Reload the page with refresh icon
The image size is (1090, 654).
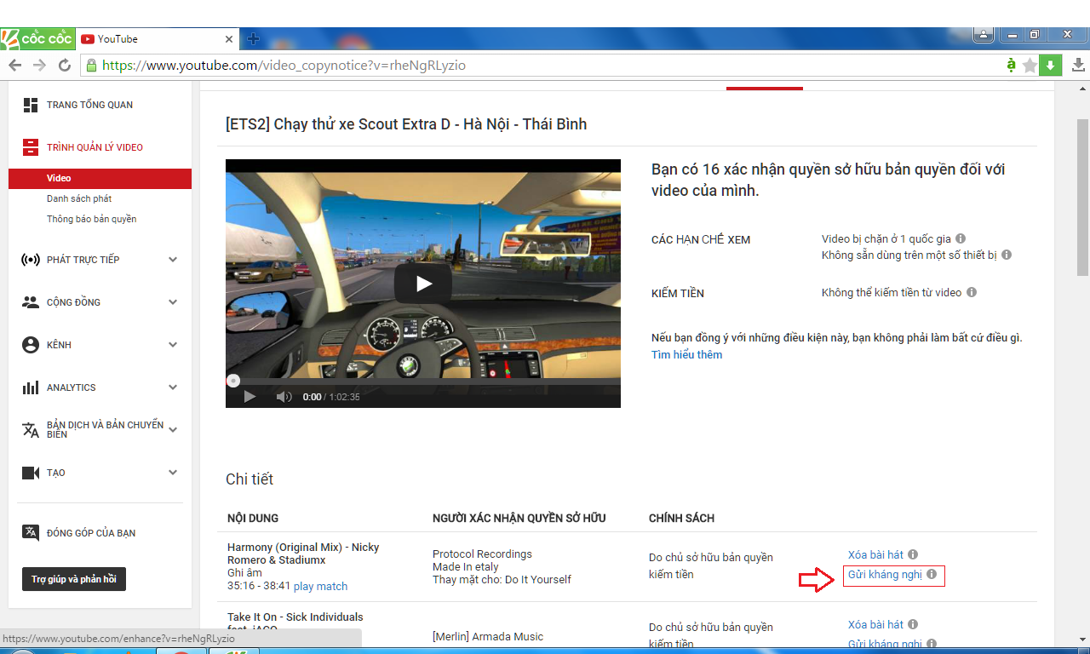[x=65, y=66]
